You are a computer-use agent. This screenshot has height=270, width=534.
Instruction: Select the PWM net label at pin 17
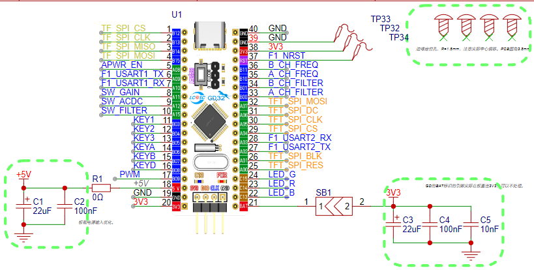[130, 174]
